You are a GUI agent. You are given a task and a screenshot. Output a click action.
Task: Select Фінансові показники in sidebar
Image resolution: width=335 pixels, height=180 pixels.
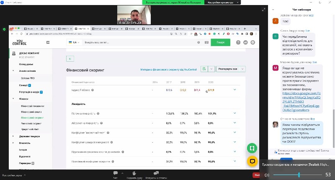pyautogui.click(x=32, y=106)
